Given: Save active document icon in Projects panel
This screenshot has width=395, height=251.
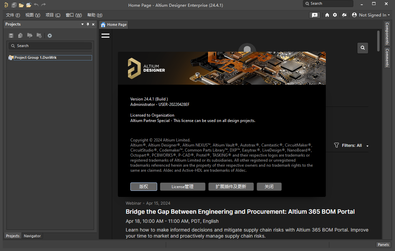Looking at the screenshot, I should coord(11,36).
